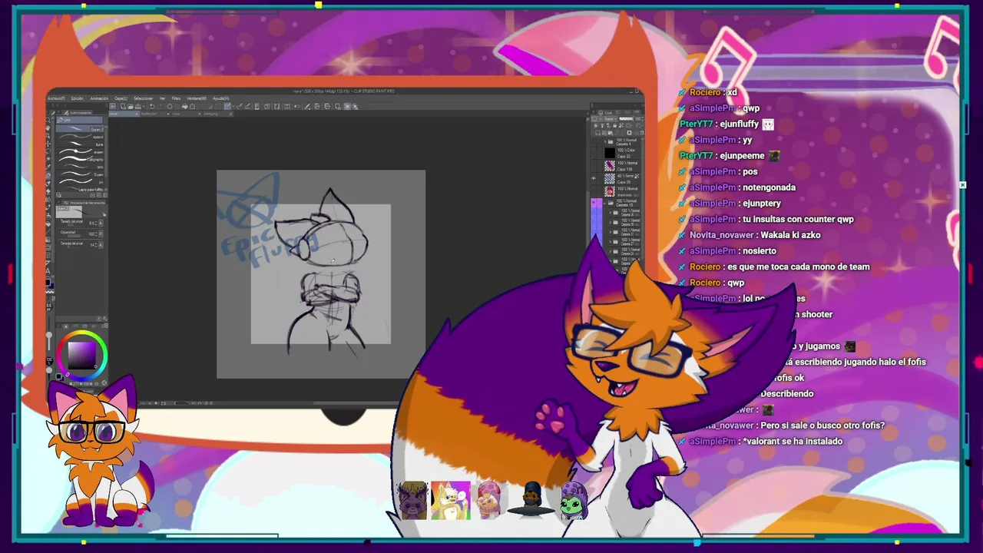Toggle the highlighted Snap to ruler icon
The height and width of the screenshot is (553, 983).
[227, 107]
